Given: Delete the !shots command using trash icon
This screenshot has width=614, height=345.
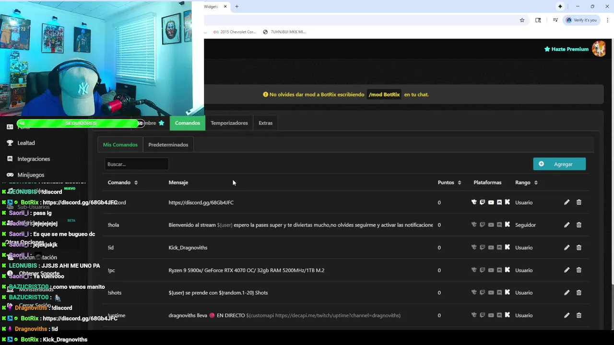Looking at the screenshot, I should click(x=579, y=292).
